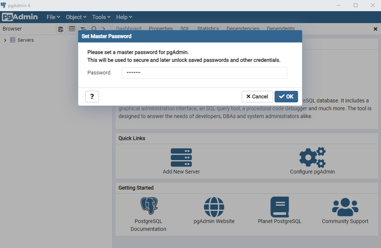This screenshot has height=248, width=381.
Task: Click the help question mark button
Action: [x=92, y=96]
